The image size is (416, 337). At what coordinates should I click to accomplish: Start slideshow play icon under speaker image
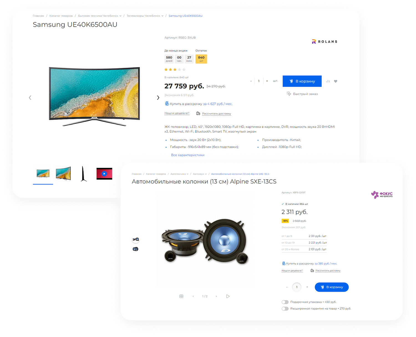click(x=228, y=296)
